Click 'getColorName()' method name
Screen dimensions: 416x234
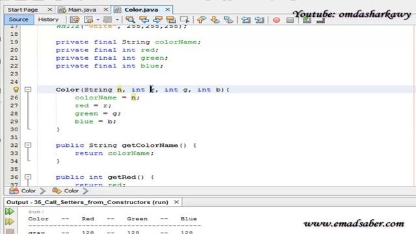[x=154, y=146]
